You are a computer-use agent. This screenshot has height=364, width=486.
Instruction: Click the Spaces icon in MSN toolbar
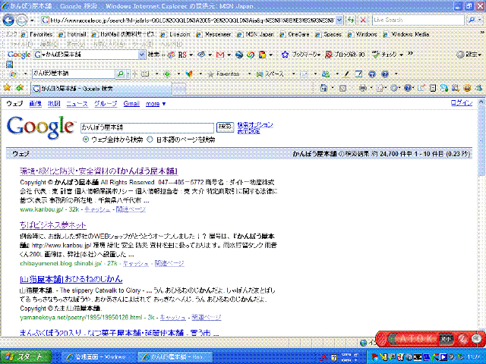260,74
